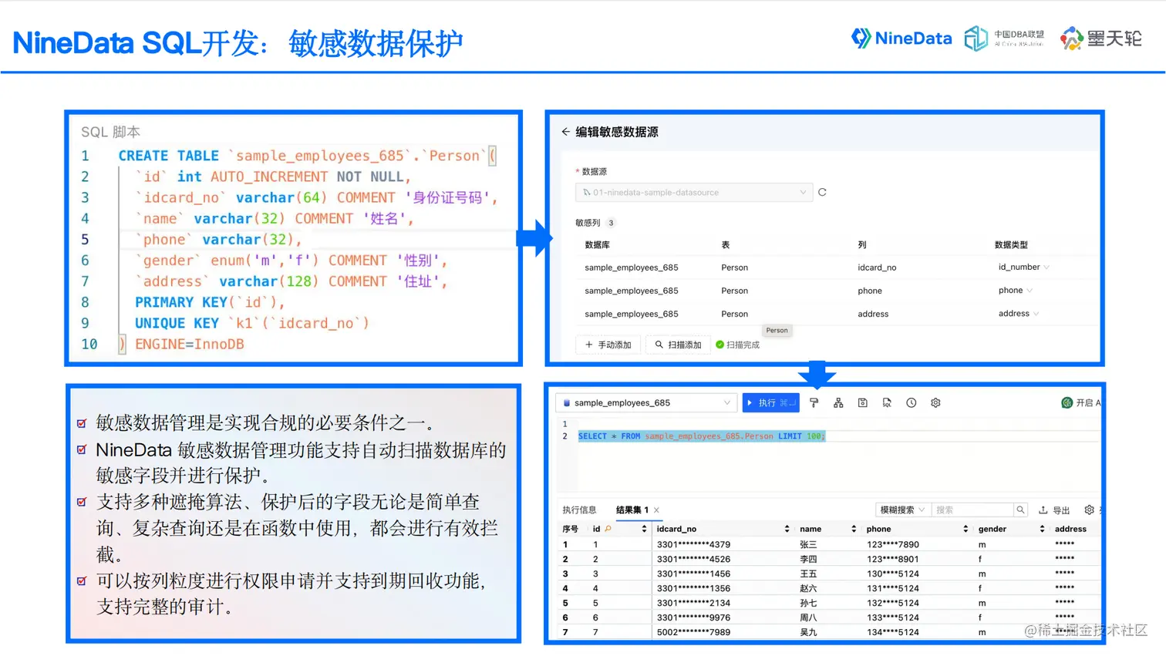Image resolution: width=1166 pixels, height=656 pixels.
Task: Sort by the idcard_no column arrows
Action: point(787,529)
